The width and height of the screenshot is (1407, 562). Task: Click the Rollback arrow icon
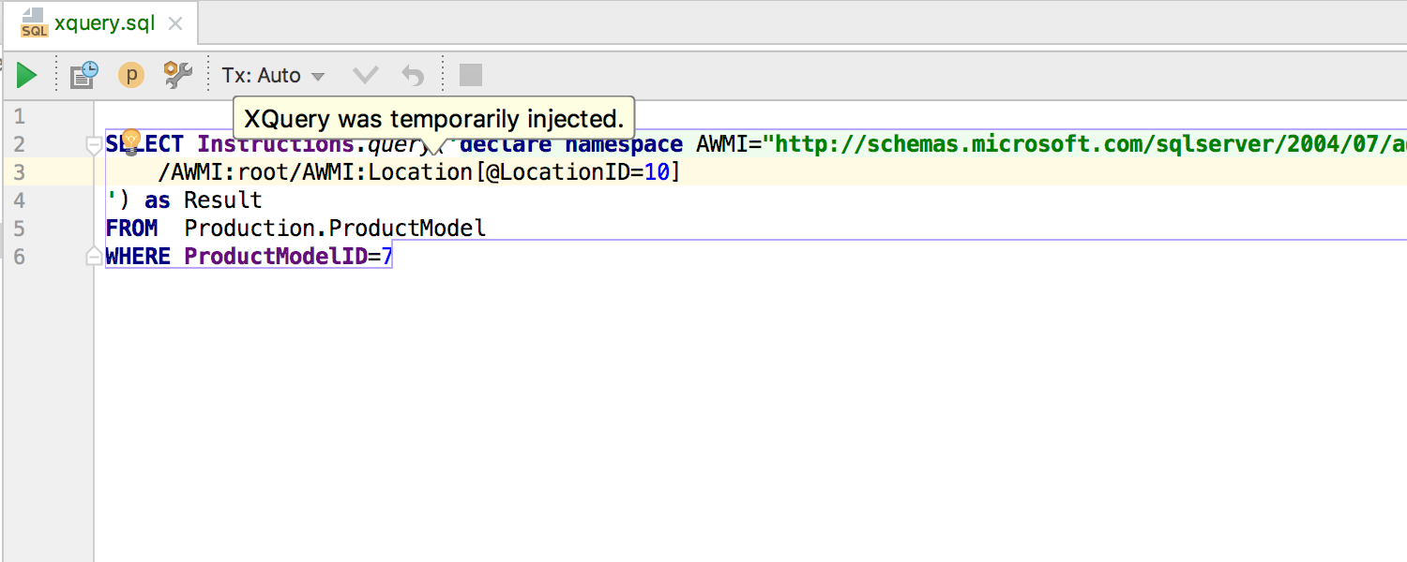coord(413,75)
